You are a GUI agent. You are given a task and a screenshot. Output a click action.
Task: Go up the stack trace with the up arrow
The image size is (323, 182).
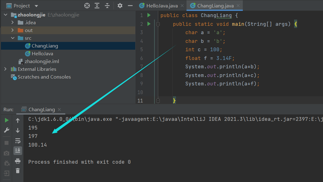tap(18, 121)
